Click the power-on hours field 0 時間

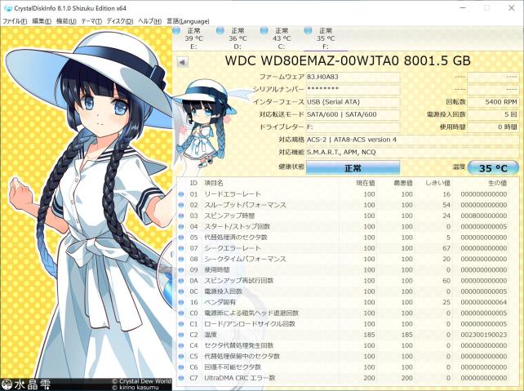(493, 127)
